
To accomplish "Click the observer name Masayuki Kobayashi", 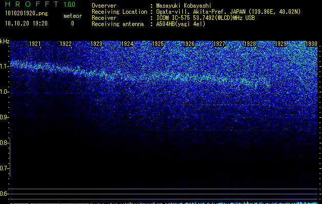I will (184, 6).
